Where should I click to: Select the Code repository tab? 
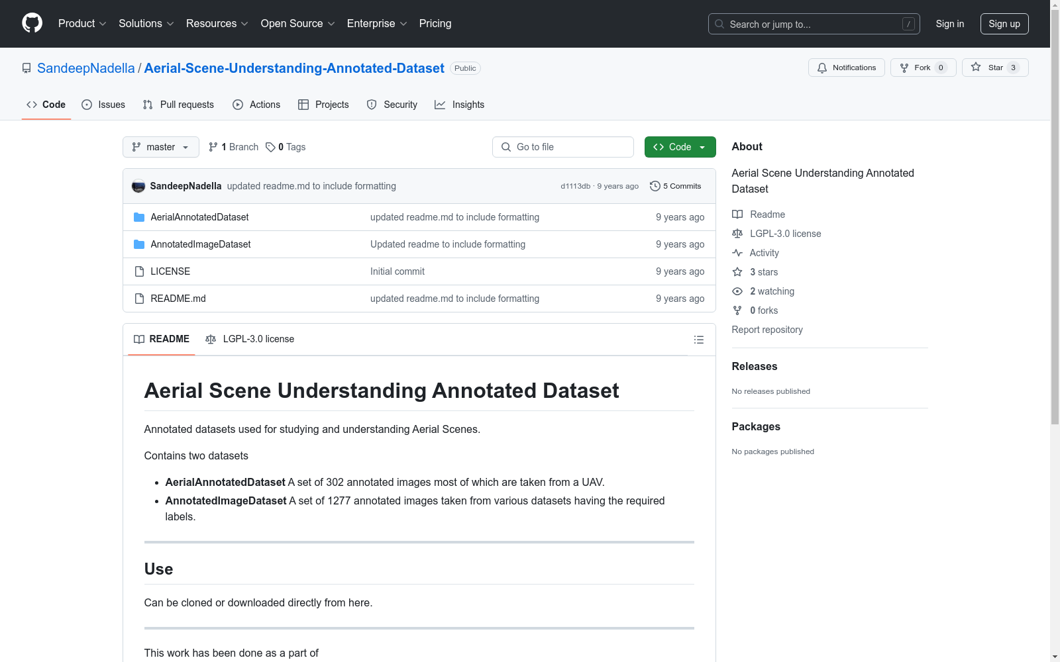(46, 105)
